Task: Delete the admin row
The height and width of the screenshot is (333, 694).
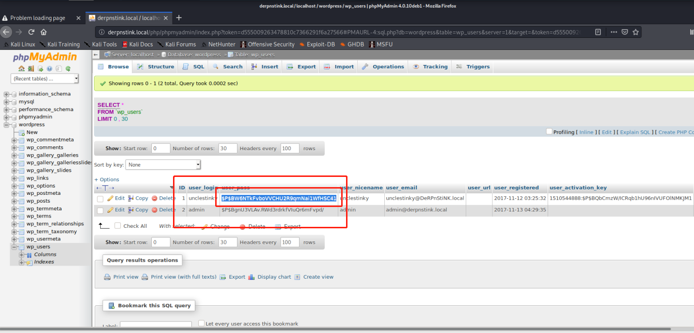Action: point(163,210)
